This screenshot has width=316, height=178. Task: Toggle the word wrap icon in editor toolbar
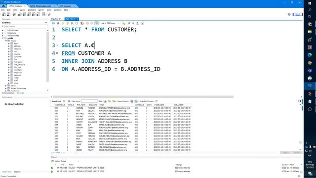(x=142, y=23)
